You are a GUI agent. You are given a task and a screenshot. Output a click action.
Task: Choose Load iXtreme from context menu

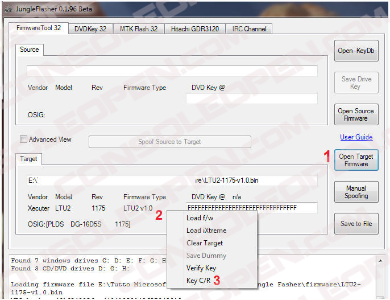(212, 231)
